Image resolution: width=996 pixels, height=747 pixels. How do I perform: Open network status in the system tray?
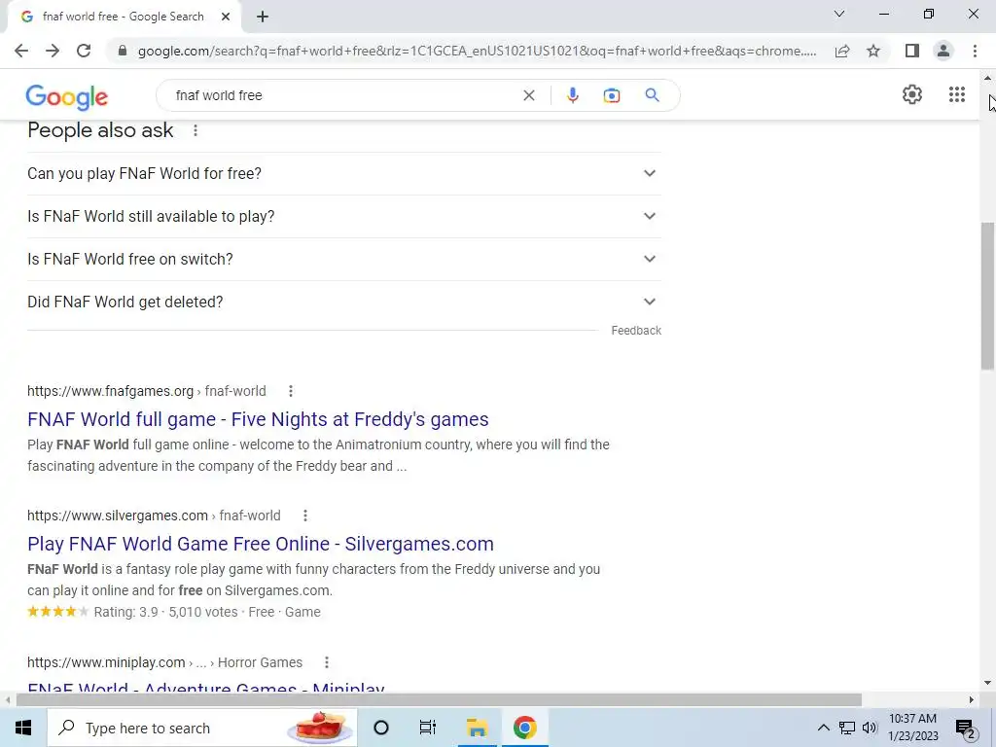(x=847, y=728)
